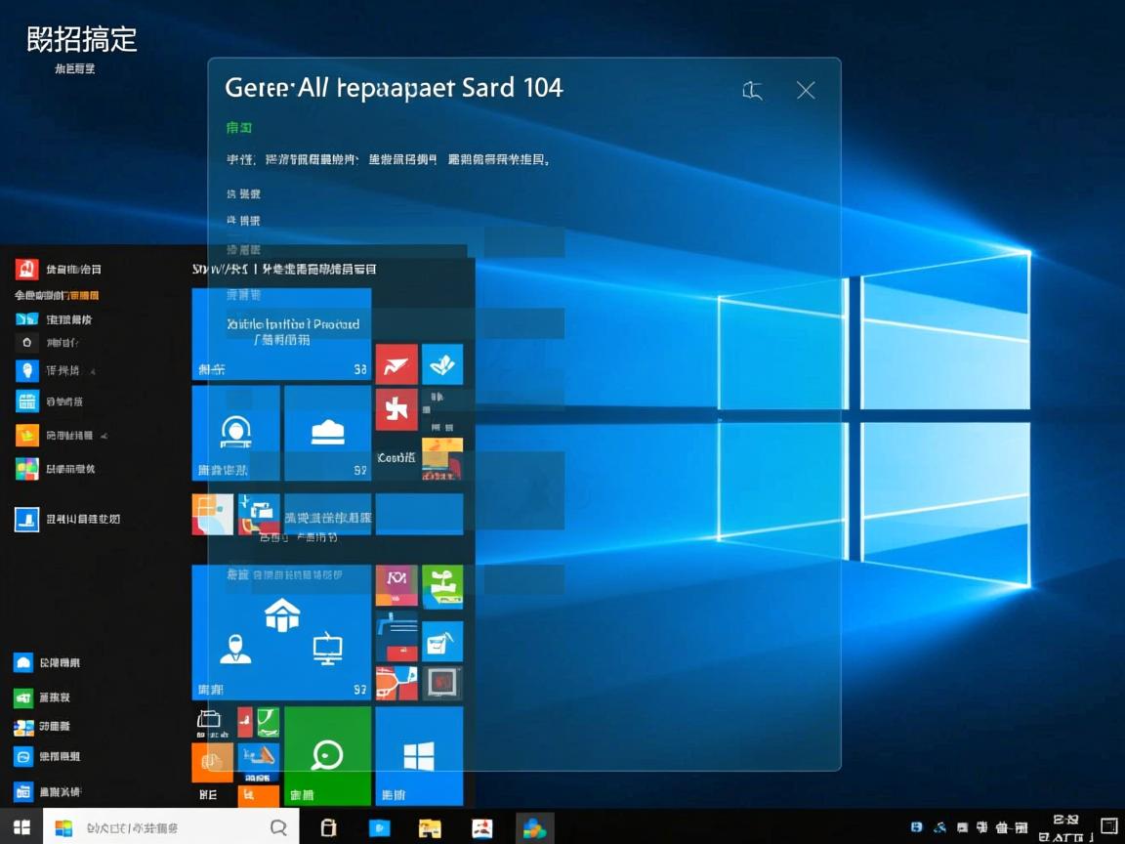Click the green link at the top of the dialog
The height and width of the screenshot is (844, 1125).
[239, 127]
